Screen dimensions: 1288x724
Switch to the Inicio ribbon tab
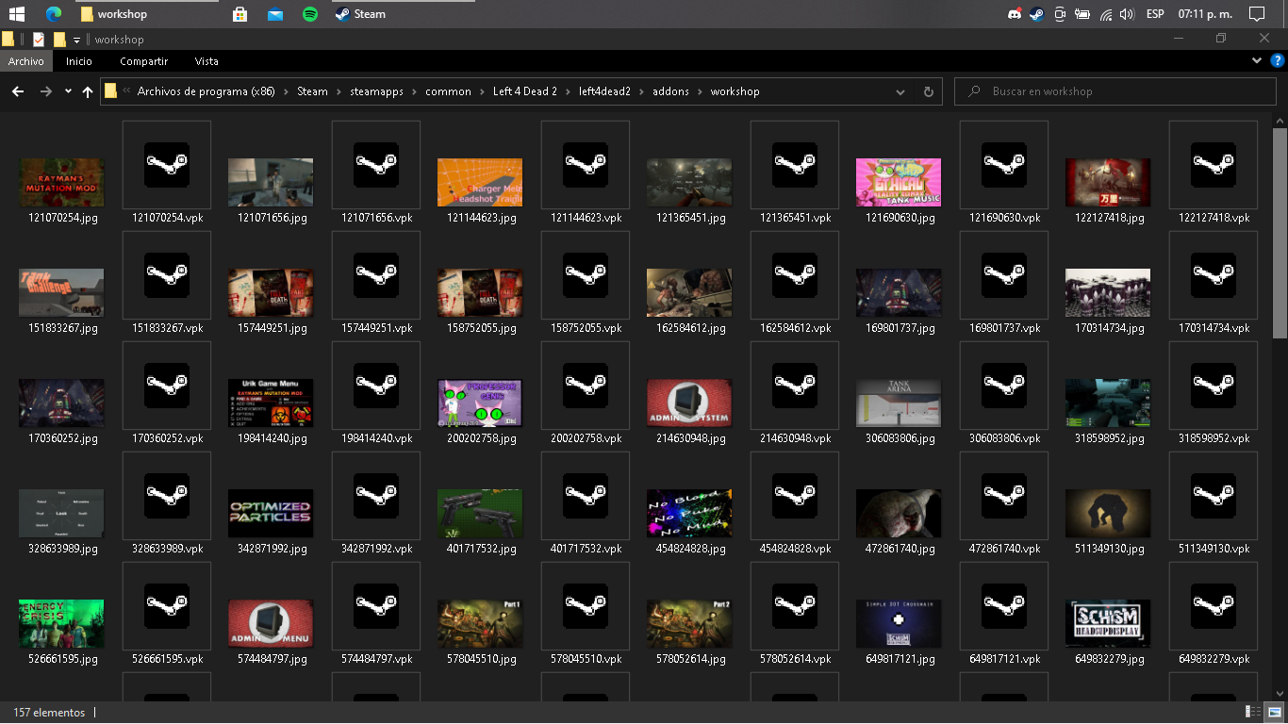(79, 61)
